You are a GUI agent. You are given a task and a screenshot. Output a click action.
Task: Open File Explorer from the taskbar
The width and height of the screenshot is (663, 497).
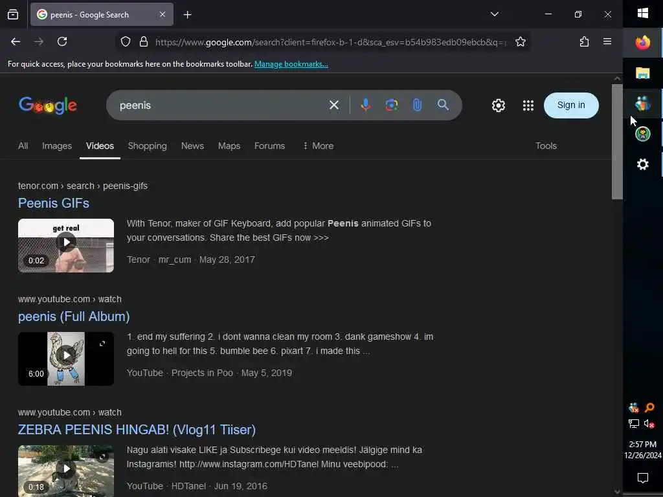click(643, 73)
